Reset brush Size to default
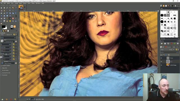180x101 pixels. click(x=13, y=44)
